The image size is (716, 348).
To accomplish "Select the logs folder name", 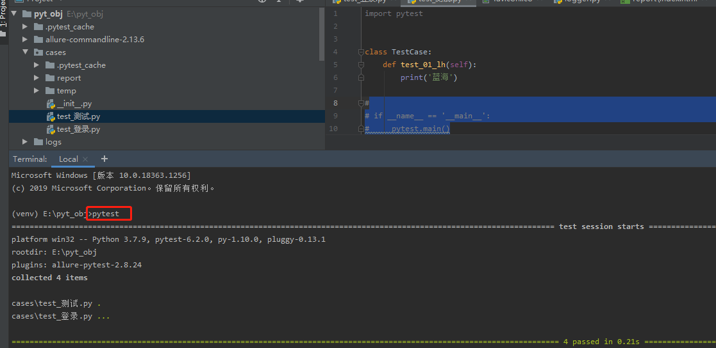I will coord(53,141).
